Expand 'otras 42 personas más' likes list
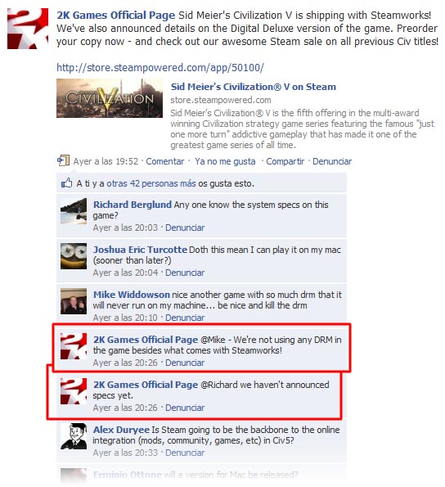The width and height of the screenshot is (445, 487). 151,183
